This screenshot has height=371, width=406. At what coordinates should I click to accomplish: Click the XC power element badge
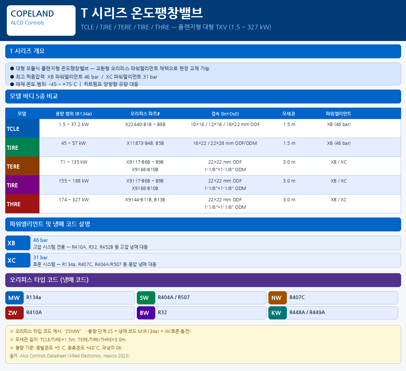[18, 260]
